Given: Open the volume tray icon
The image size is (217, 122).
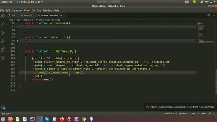Looking at the screenshot, I should coord(206,2).
